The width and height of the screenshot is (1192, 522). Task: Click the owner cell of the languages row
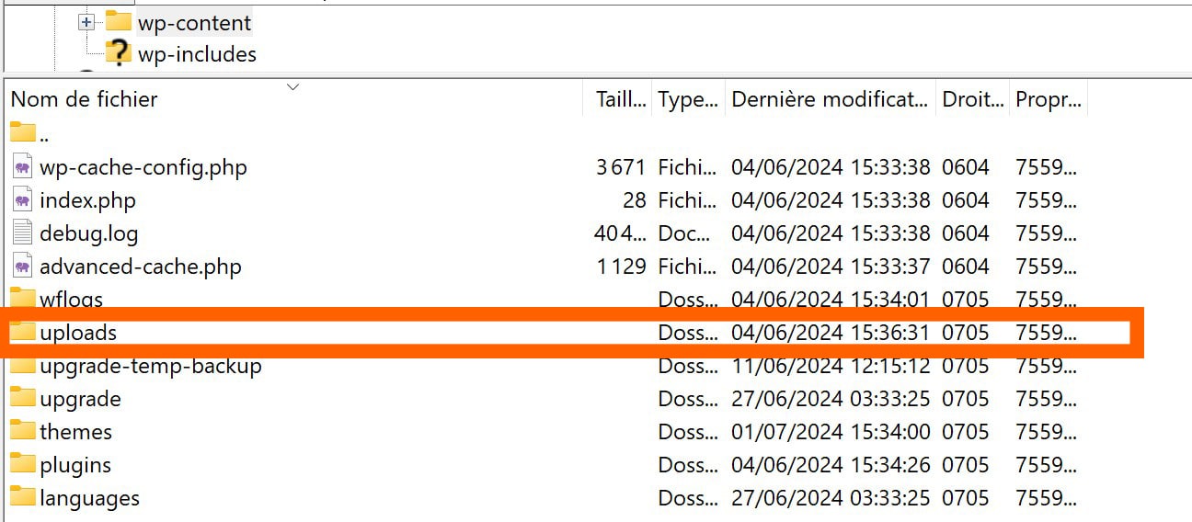pos(1047,498)
